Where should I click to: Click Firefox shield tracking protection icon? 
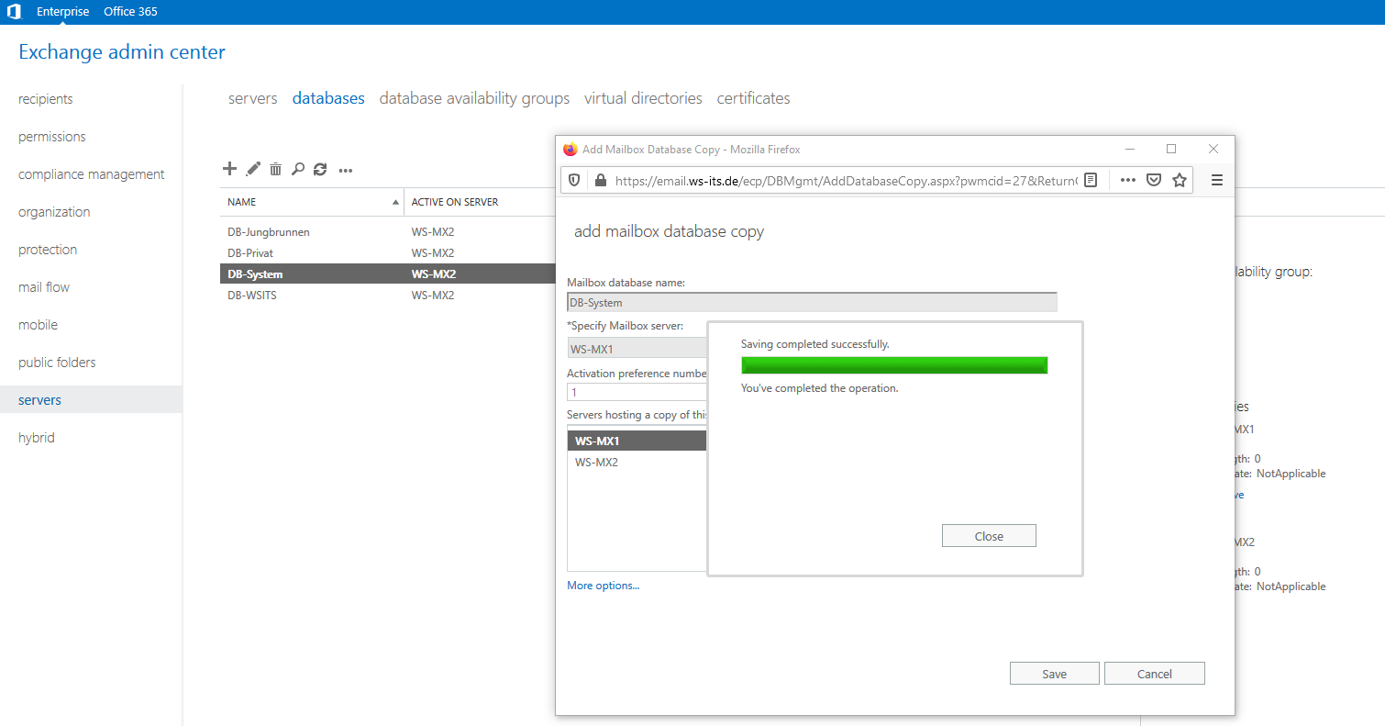point(574,181)
